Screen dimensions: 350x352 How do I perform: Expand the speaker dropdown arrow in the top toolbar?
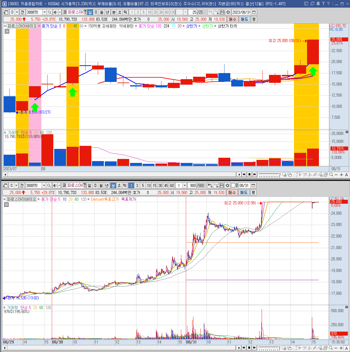pyautogui.click(x=60, y=12)
